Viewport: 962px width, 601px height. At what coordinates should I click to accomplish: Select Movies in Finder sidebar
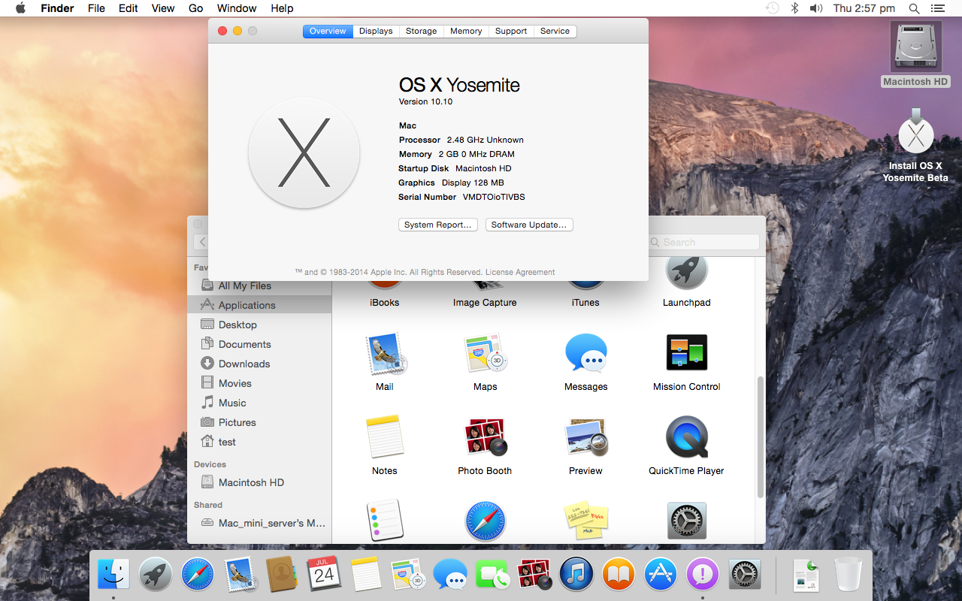[x=259, y=383]
